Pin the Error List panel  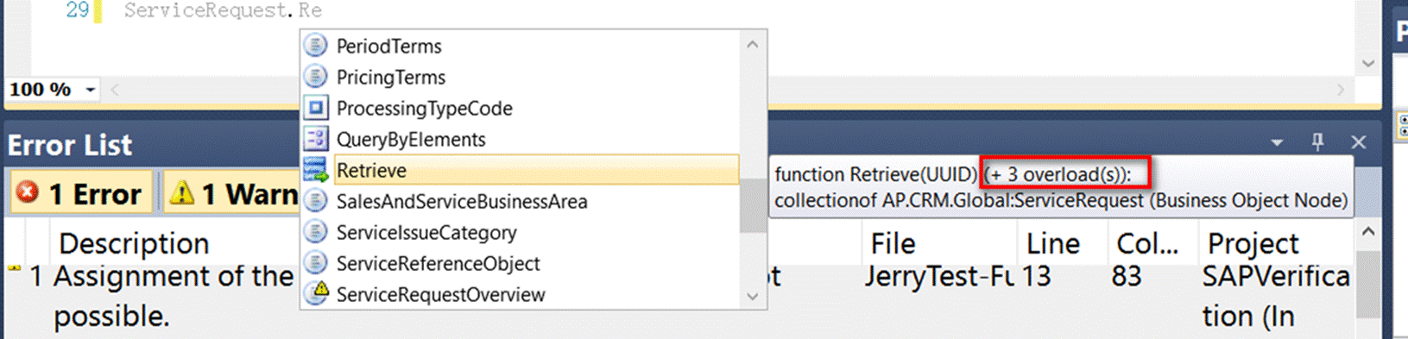(x=1318, y=142)
